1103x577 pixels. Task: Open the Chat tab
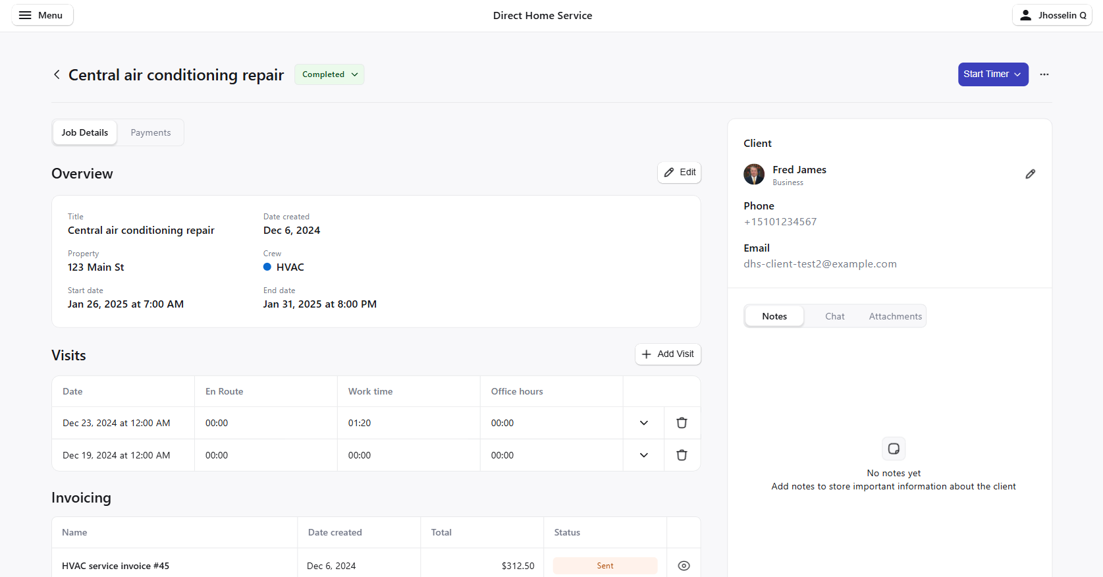coord(834,316)
